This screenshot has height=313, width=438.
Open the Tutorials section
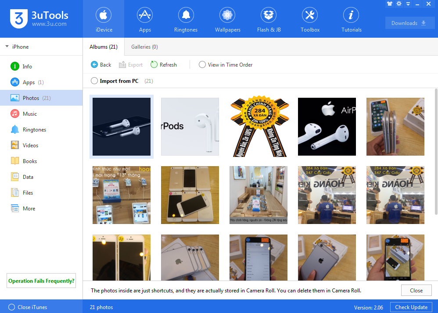[351, 19]
